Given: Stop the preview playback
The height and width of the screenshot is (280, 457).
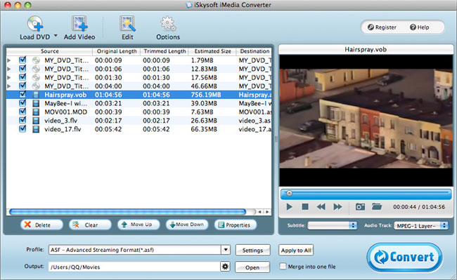Looking at the screenshot, I should (x=305, y=207).
